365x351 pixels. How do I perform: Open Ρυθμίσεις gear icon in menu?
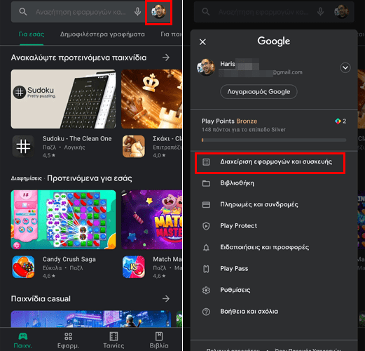pos(206,290)
